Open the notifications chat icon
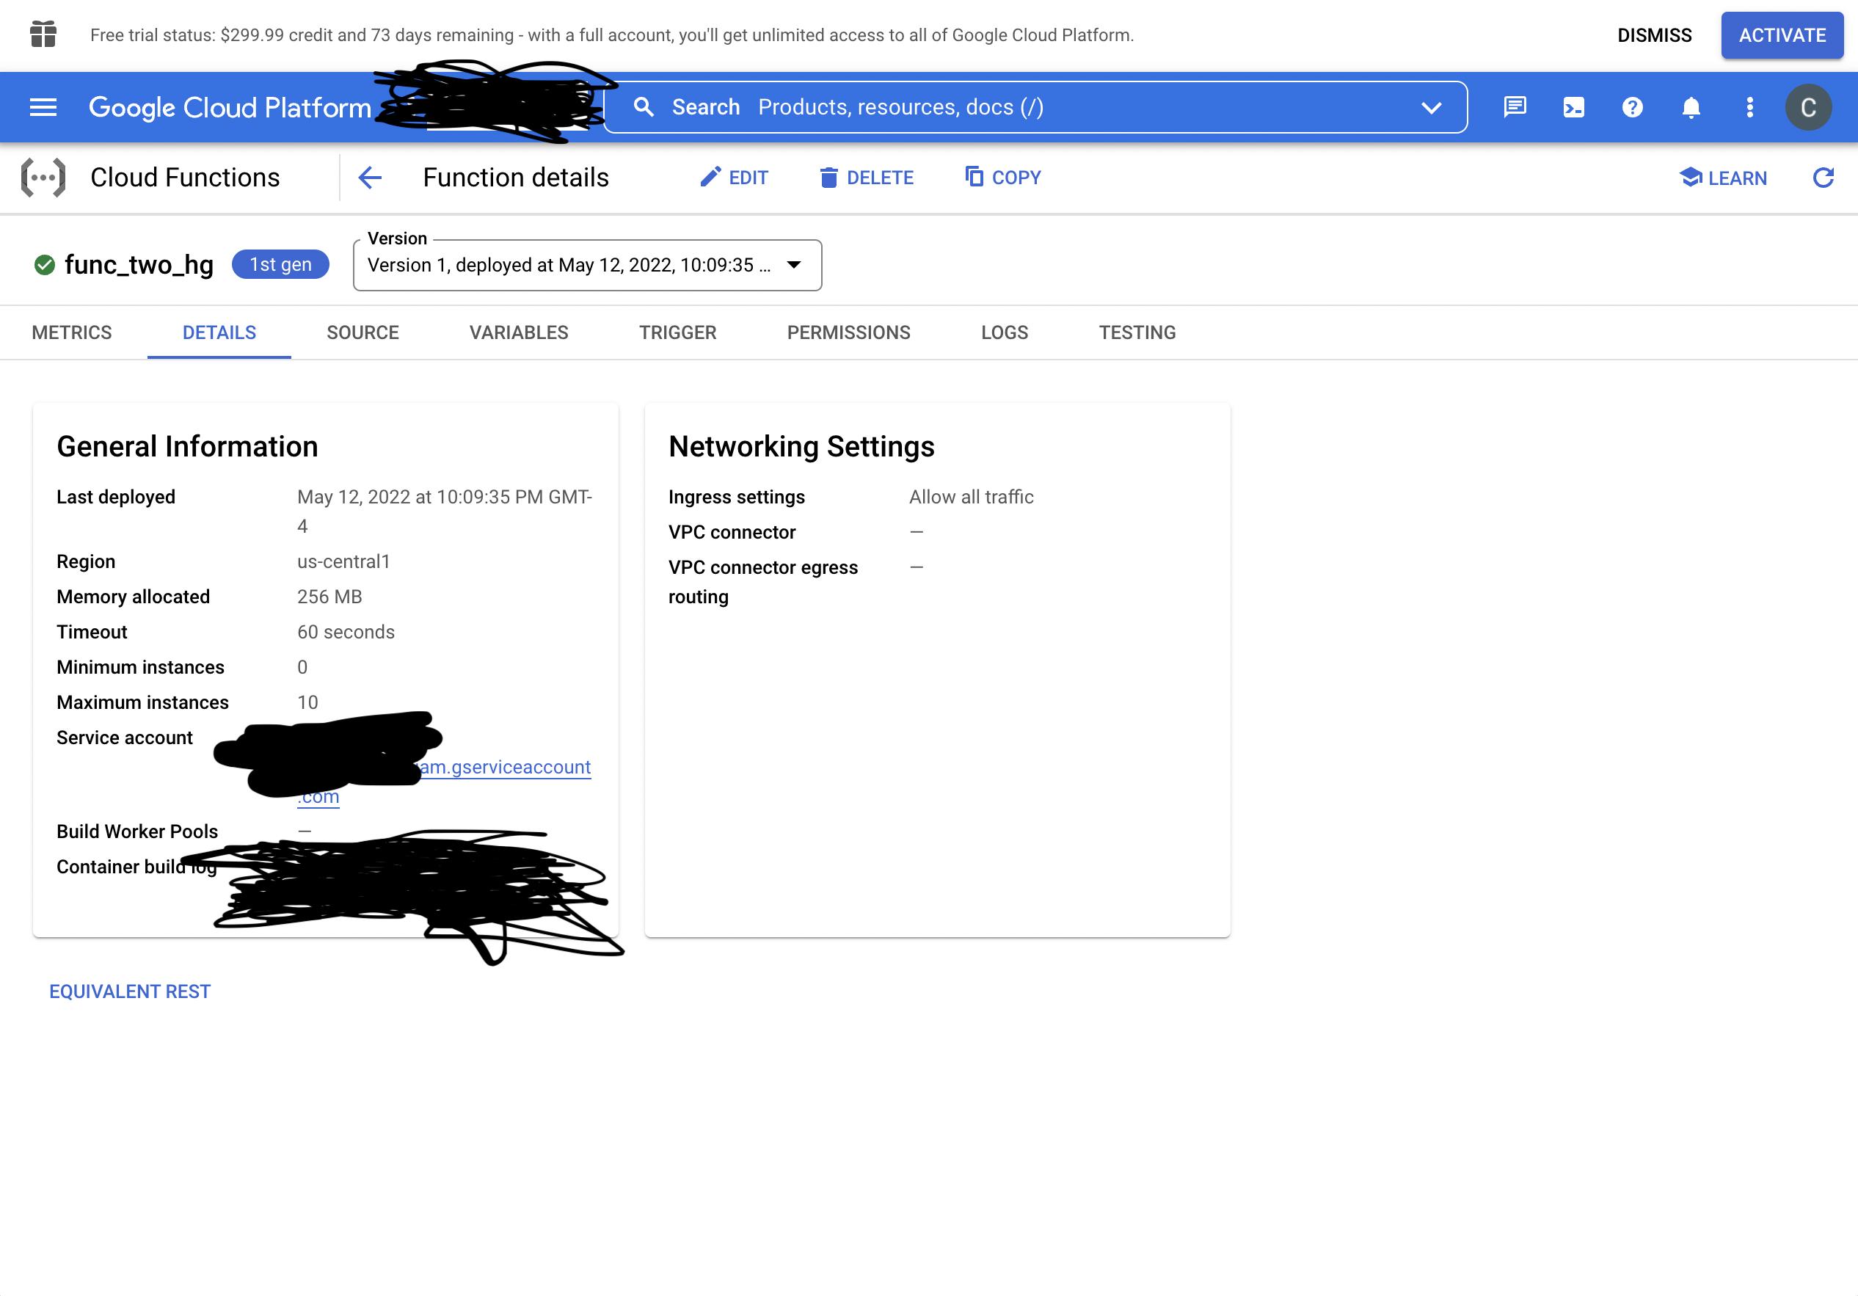1858x1296 pixels. point(1515,108)
